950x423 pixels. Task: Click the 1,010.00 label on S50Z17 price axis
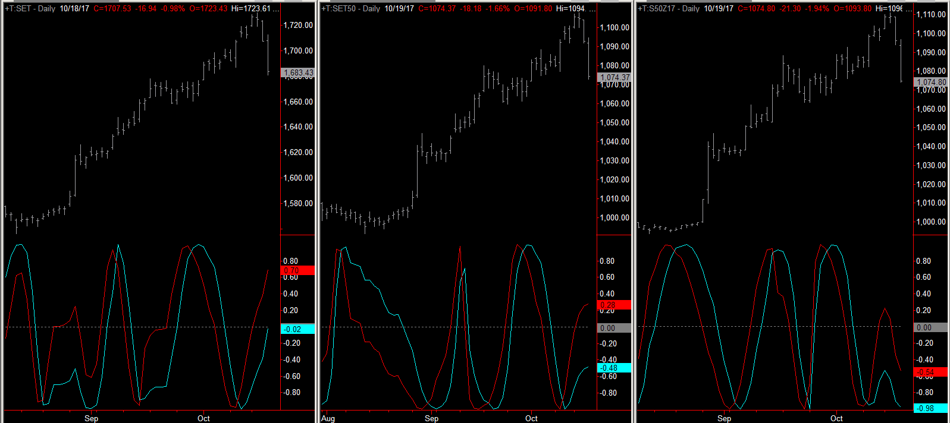coord(932,203)
